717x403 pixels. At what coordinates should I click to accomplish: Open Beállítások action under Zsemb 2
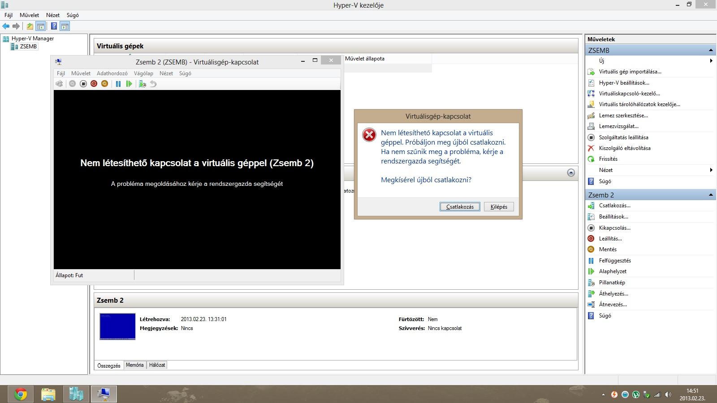tap(613, 217)
